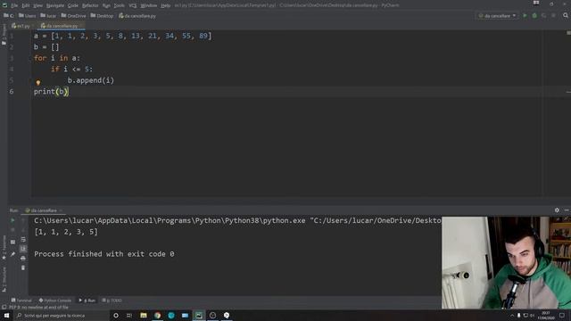Open Search Everywhere via the magnifier icon
Screen dimensions: 571x321
566,16
